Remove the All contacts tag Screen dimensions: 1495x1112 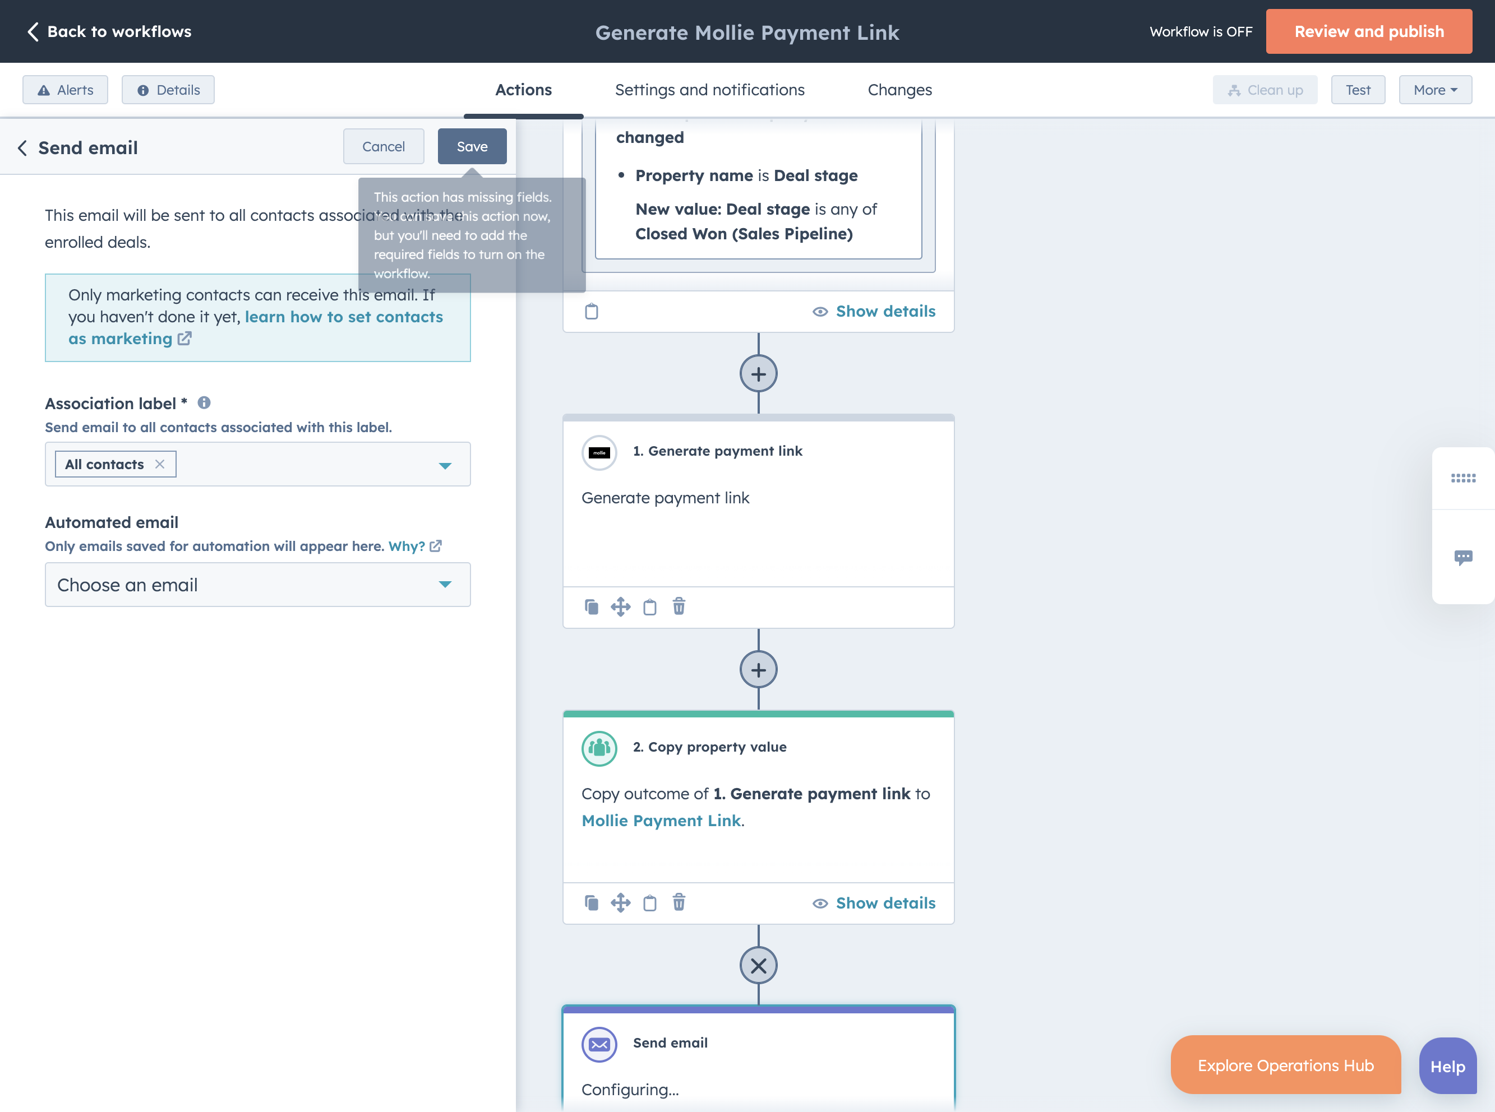click(x=160, y=464)
